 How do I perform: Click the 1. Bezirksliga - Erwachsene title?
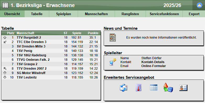[43, 5]
